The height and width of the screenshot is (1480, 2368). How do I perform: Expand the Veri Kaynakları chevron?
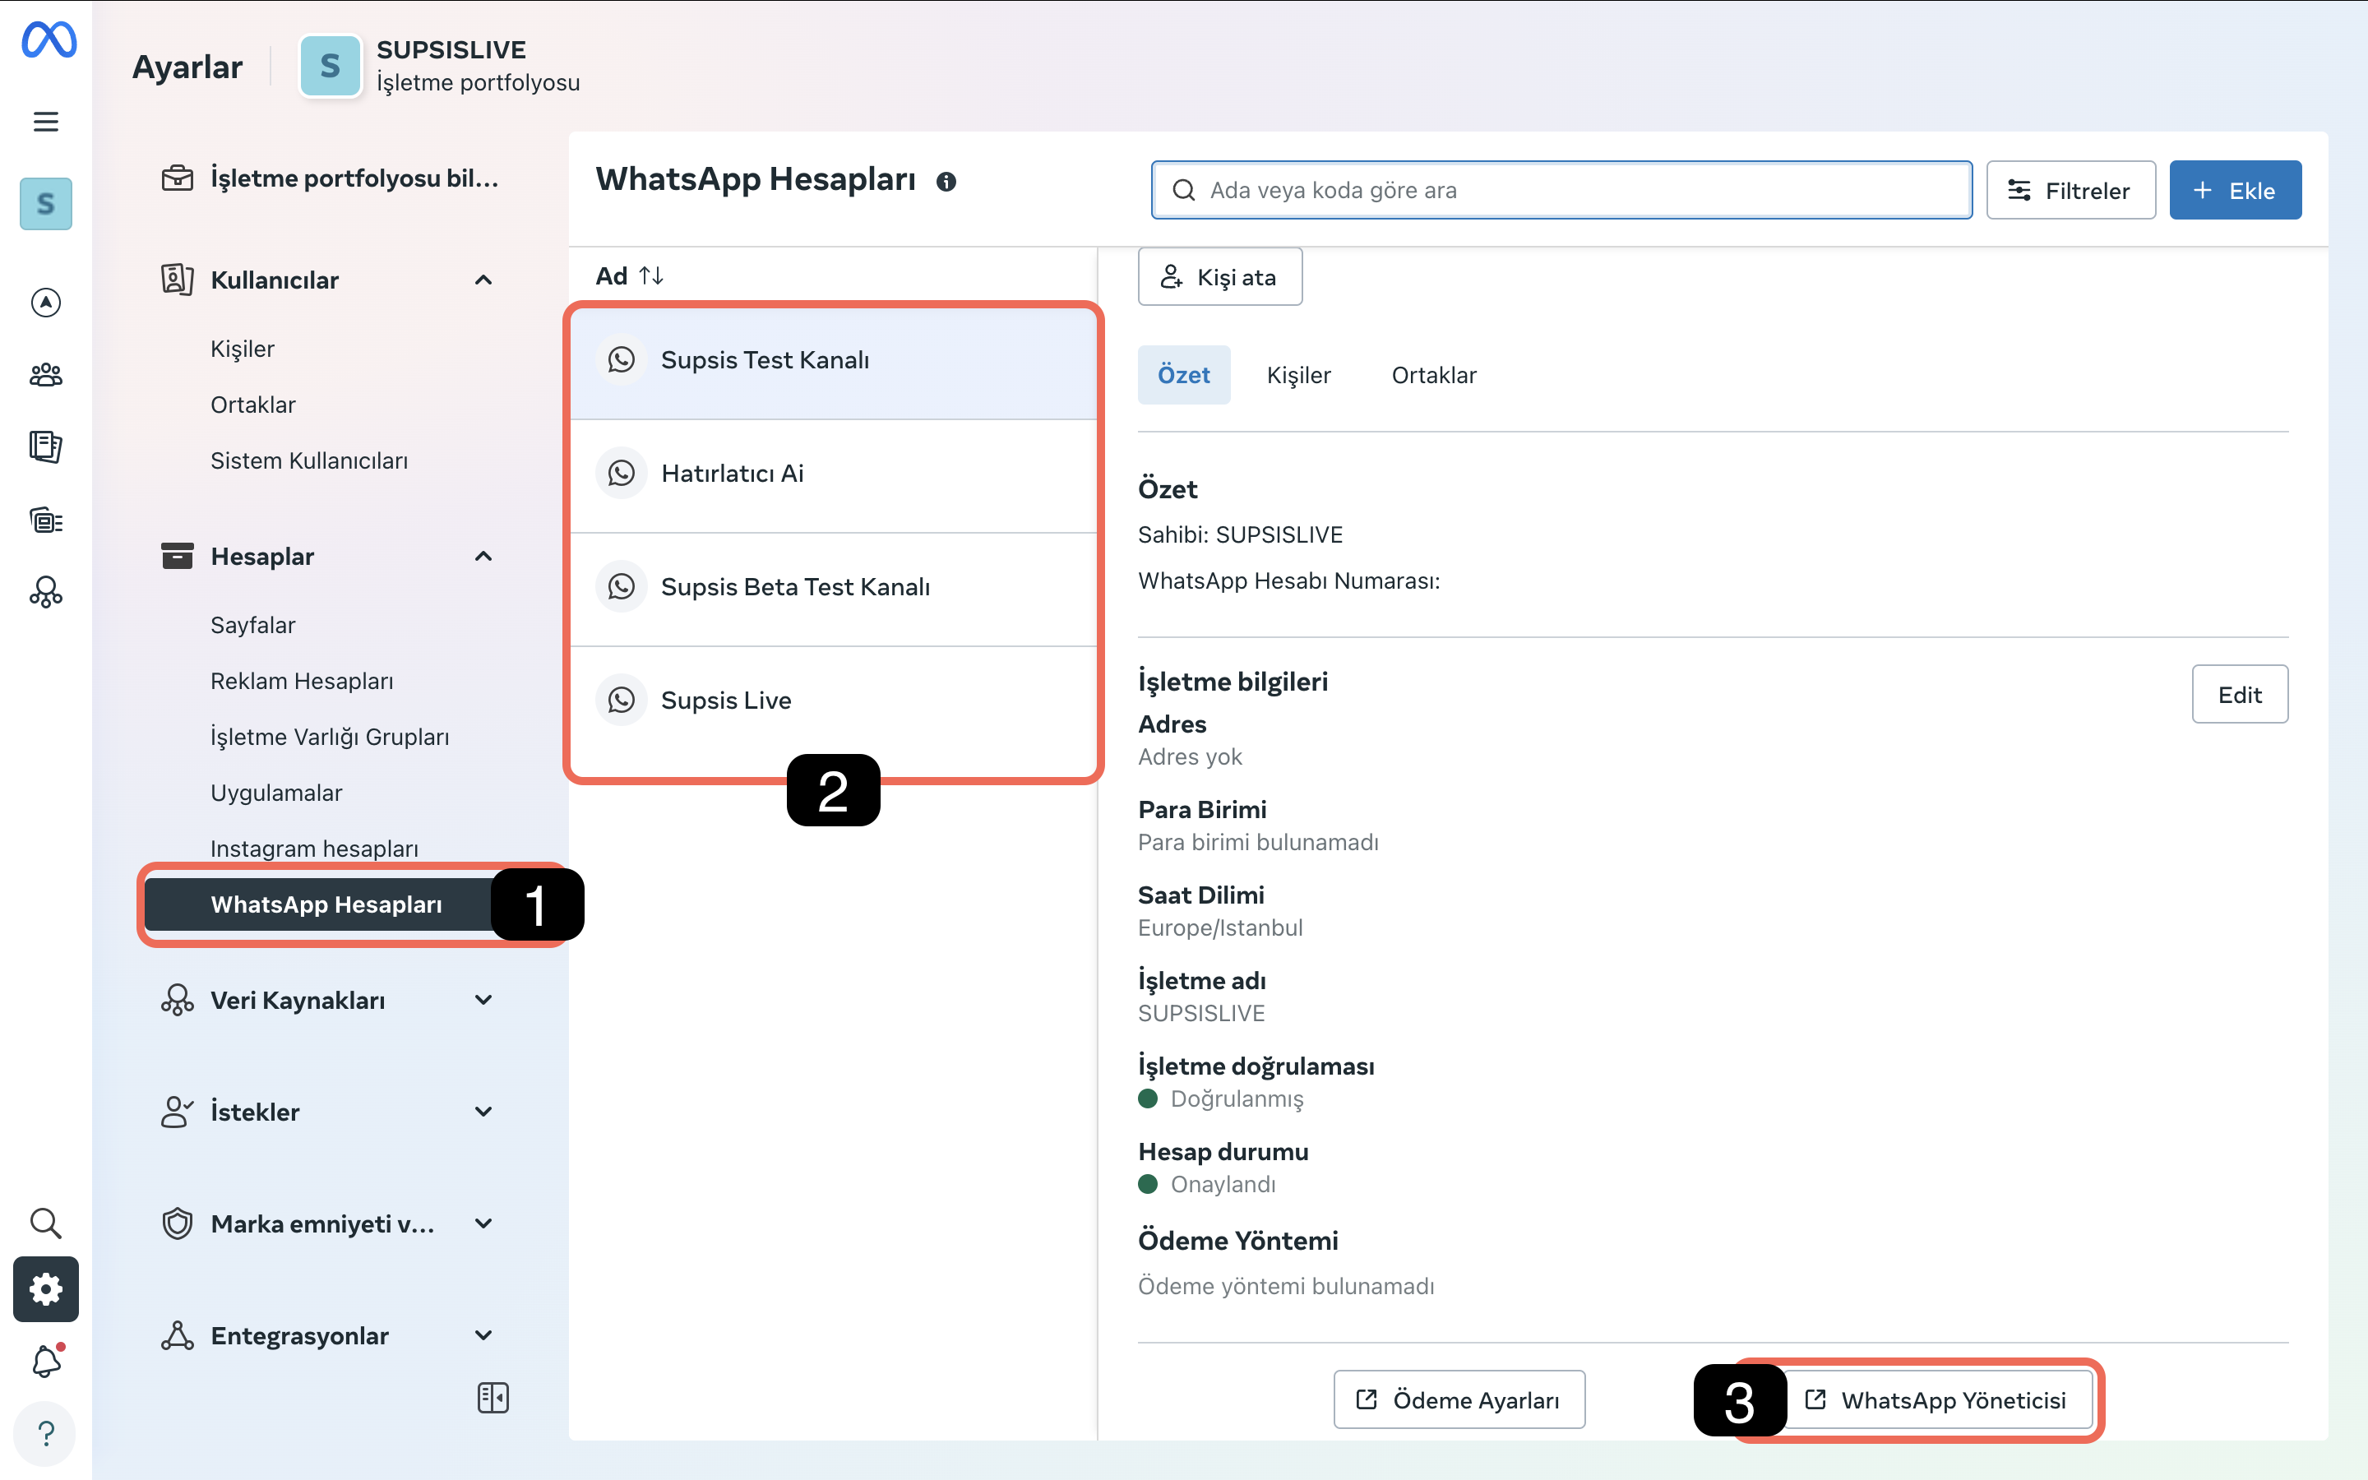(x=483, y=1001)
